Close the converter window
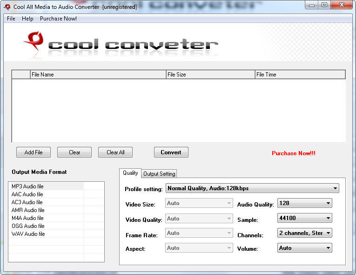 [x=342, y=5]
